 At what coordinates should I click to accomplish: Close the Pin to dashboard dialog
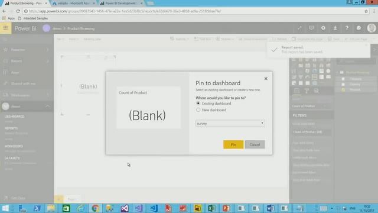click(x=266, y=79)
